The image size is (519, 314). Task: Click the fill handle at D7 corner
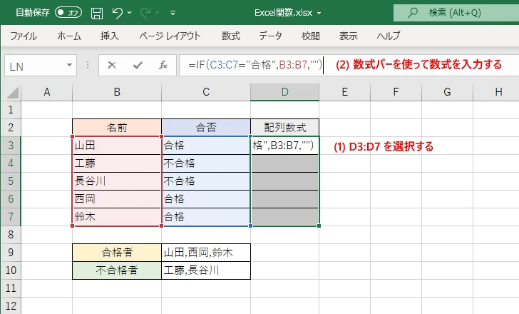click(319, 226)
